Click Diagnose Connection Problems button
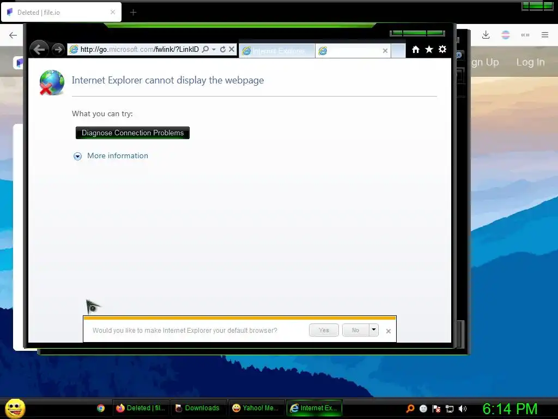The width and height of the screenshot is (558, 419). pos(133,133)
